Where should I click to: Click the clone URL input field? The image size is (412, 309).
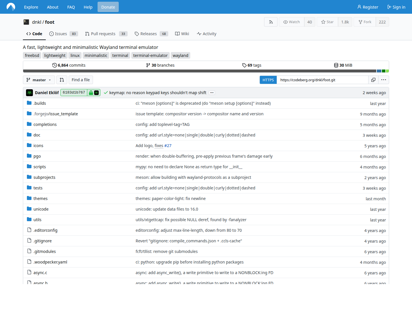point(322,80)
